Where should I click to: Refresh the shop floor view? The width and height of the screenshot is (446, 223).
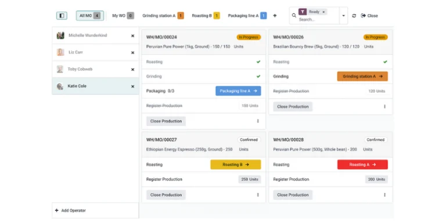354,16
